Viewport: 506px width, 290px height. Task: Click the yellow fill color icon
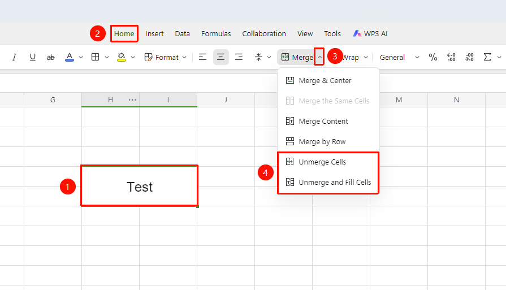pyautogui.click(x=122, y=57)
